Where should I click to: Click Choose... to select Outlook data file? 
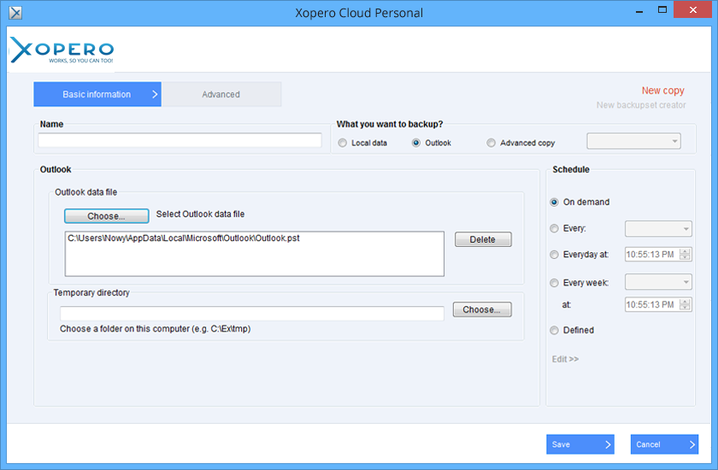(106, 216)
